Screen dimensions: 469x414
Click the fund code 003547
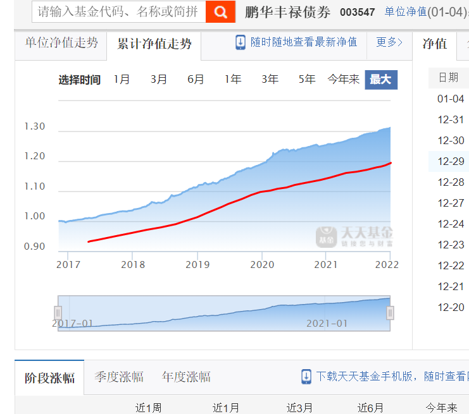click(358, 12)
